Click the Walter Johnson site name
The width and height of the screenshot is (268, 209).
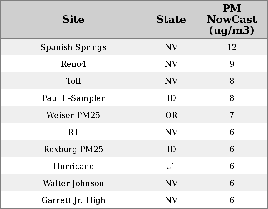click(x=73, y=183)
